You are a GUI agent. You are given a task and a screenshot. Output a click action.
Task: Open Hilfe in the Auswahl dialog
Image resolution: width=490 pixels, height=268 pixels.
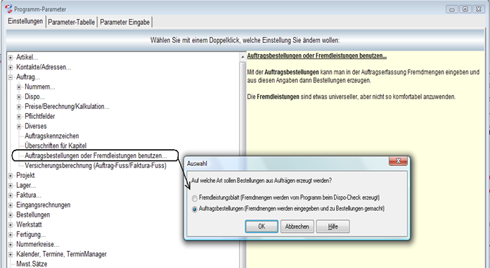click(333, 226)
